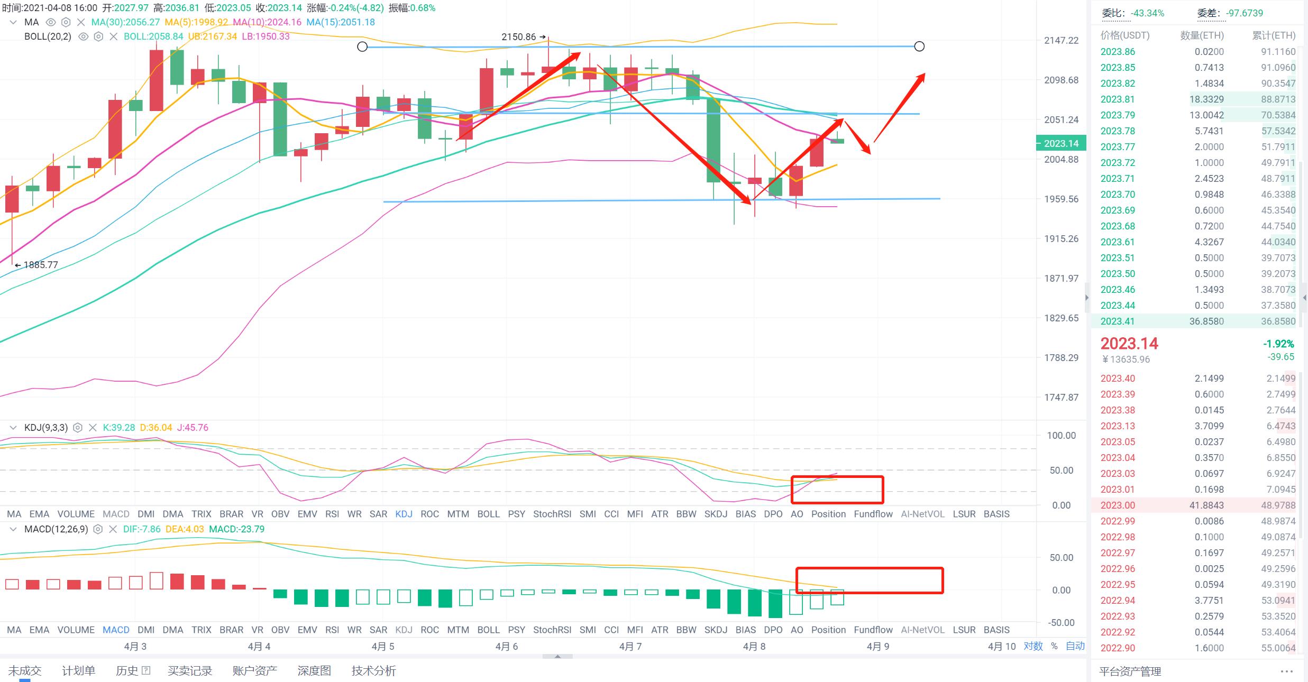Click the help icon next to 历史 tab
The image size is (1308, 682).
coord(147,670)
